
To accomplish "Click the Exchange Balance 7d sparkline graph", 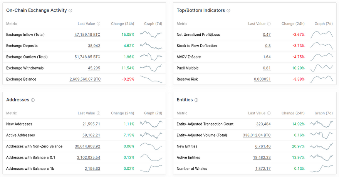I will click(151, 79).
